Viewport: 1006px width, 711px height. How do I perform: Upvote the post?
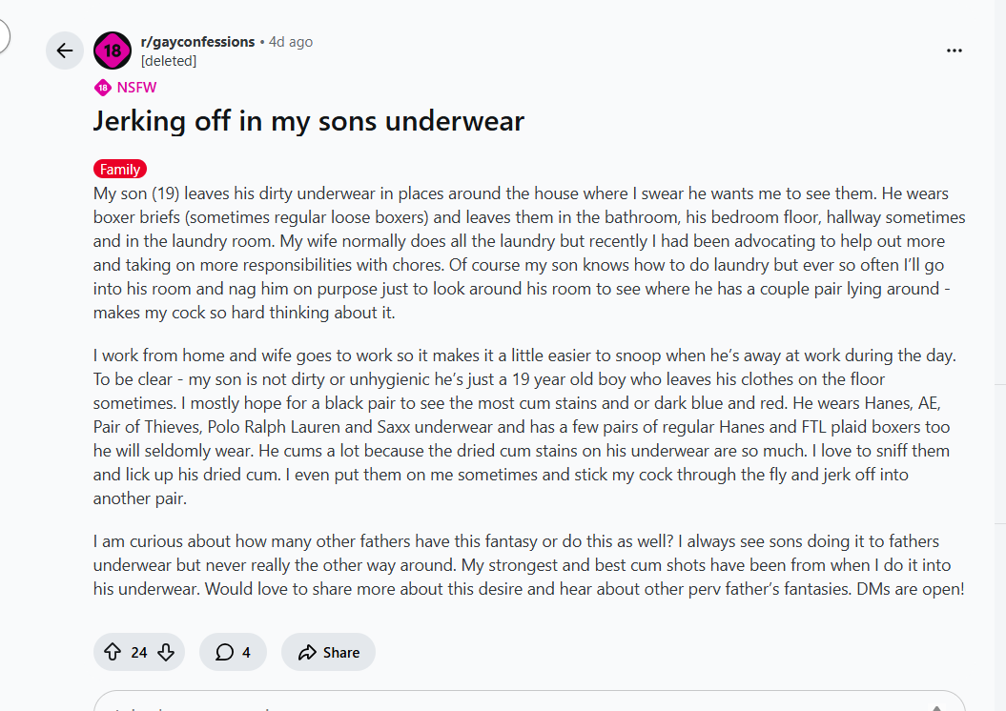(113, 652)
